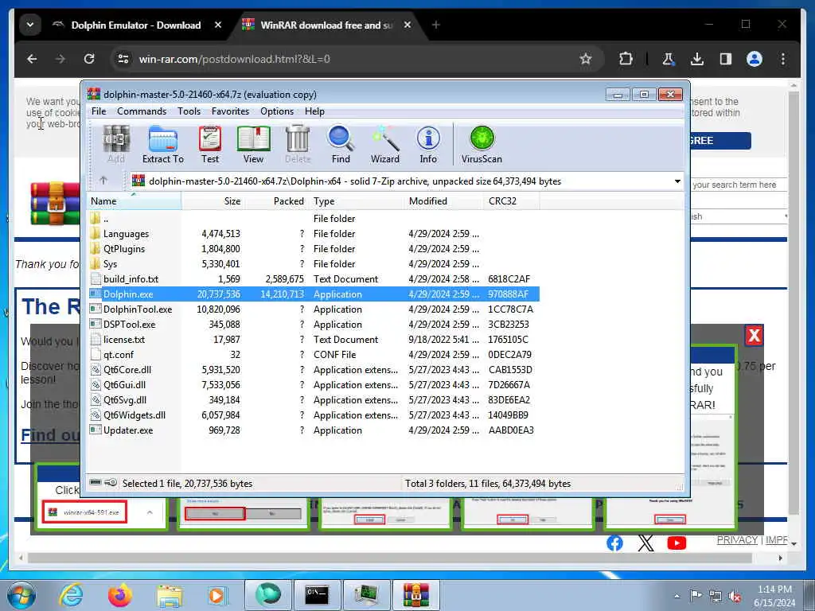
Task: Click the disk/key icon in status bar
Action: [x=103, y=483]
